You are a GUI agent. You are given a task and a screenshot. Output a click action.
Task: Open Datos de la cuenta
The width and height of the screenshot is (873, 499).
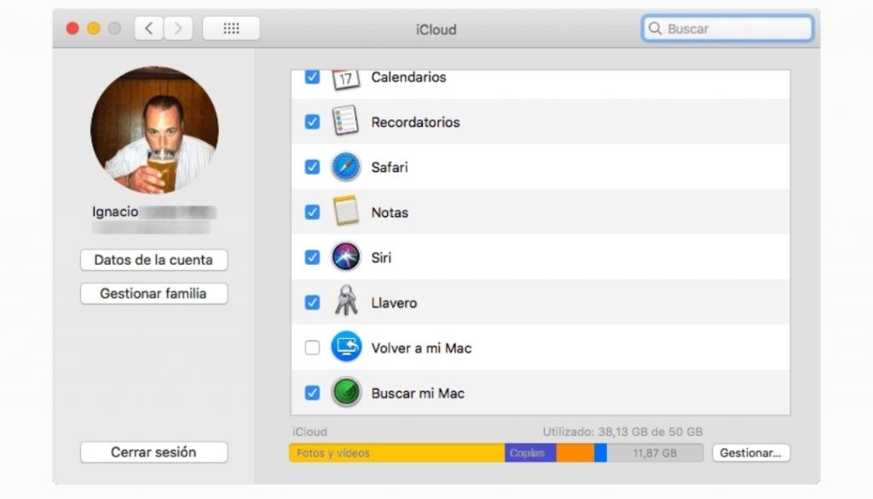(153, 260)
